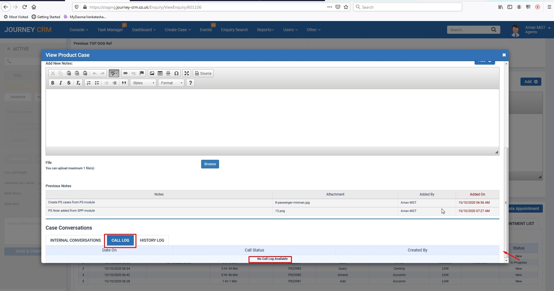Expand the Users menu

290,30
